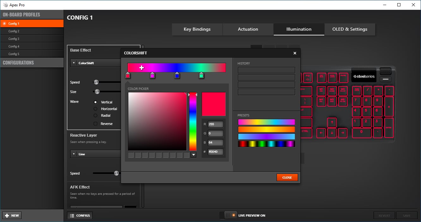Expand the Configurations section header
The image size is (421, 222).
coord(32,63)
